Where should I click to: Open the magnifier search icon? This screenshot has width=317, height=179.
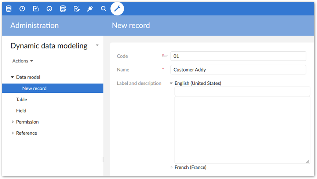click(103, 8)
